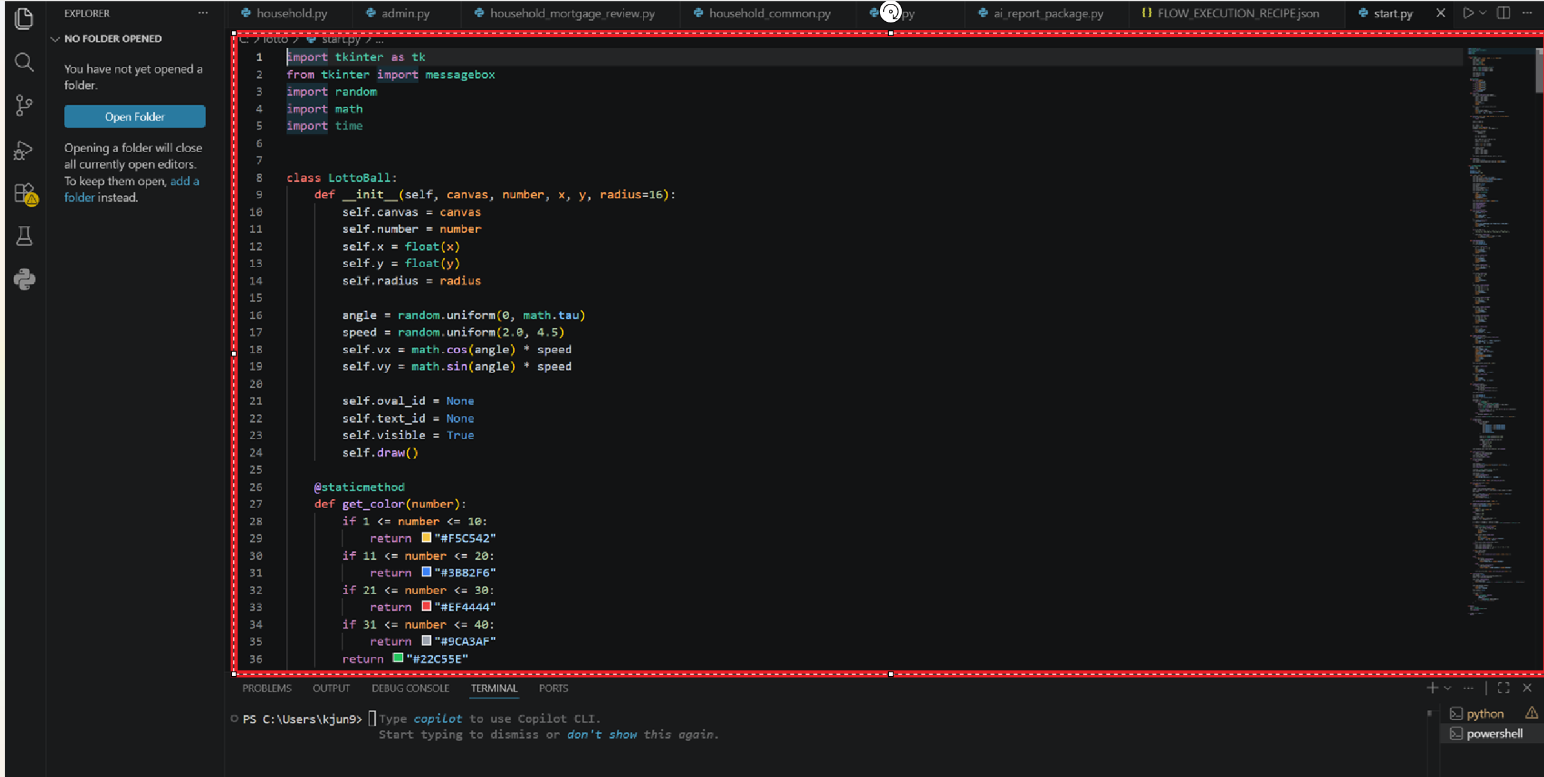The height and width of the screenshot is (777, 1544).
Task: Click 'def get_color(number):' on line 27
Action: tap(390, 504)
